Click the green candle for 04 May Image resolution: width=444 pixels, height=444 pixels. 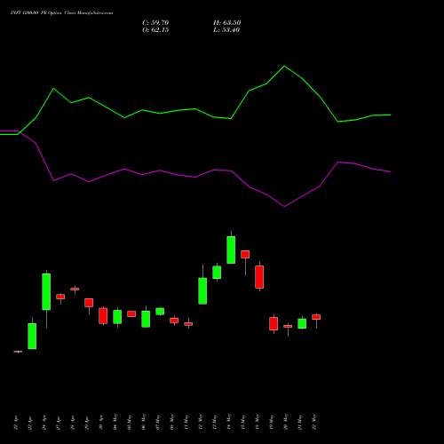click(x=117, y=317)
